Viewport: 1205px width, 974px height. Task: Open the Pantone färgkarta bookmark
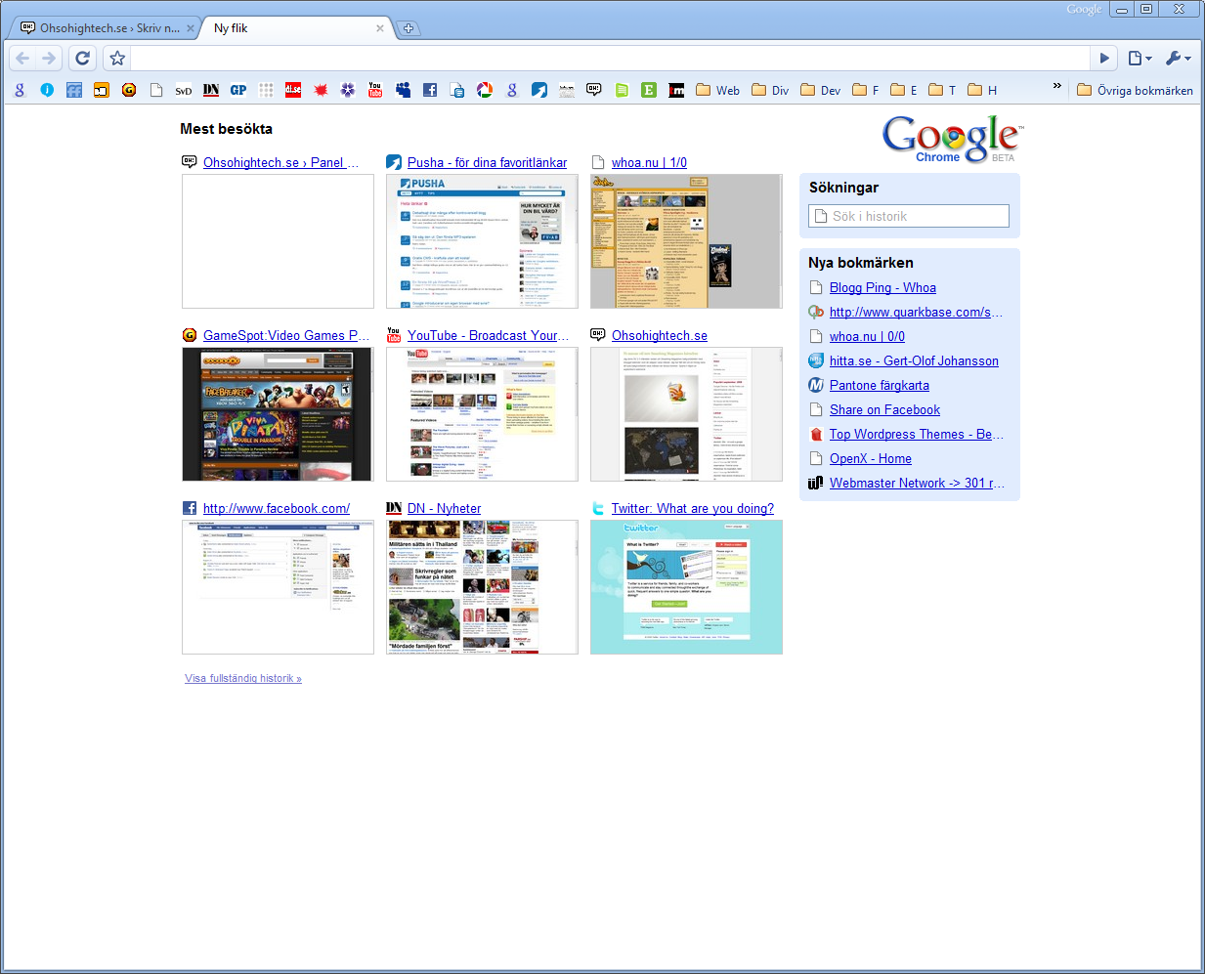tap(880, 385)
